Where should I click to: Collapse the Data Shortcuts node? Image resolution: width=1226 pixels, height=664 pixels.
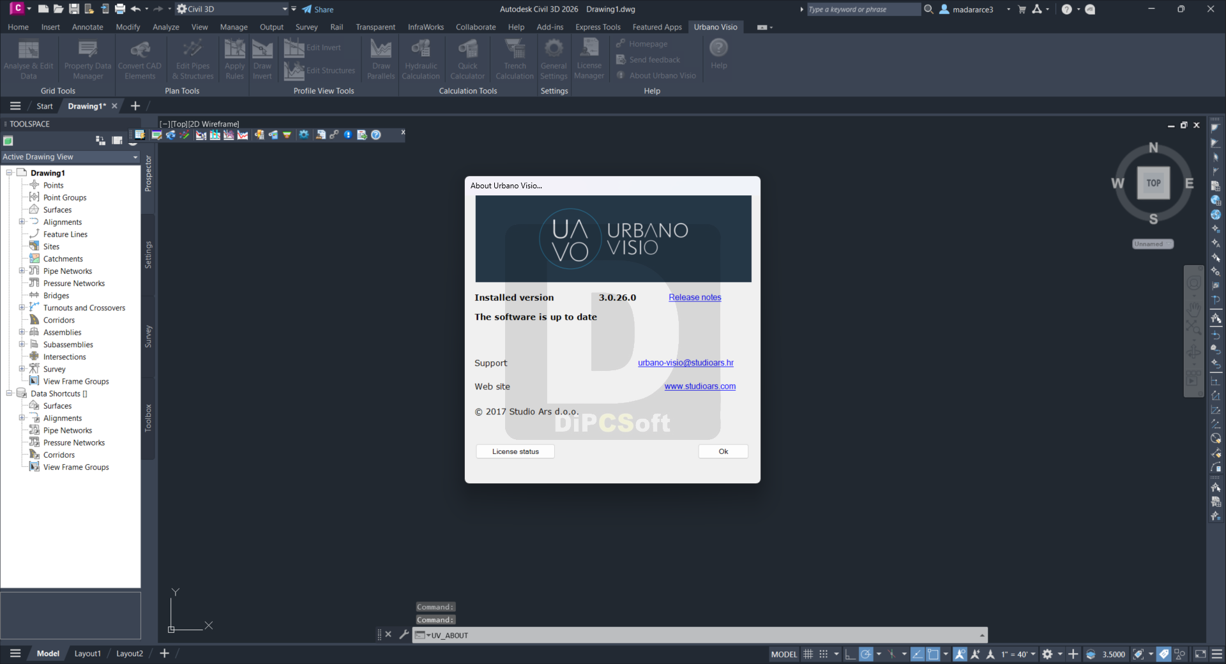[9, 394]
